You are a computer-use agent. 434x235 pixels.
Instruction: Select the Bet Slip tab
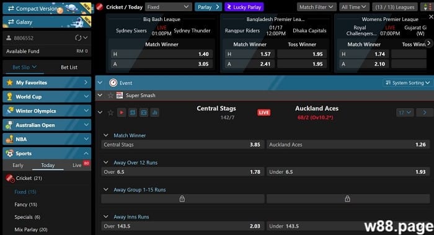(x=24, y=67)
